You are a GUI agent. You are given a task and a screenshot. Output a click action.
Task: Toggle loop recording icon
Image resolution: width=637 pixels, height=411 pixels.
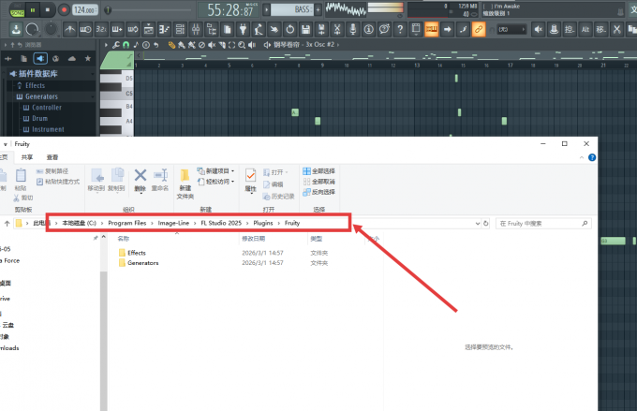(x=133, y=29)
